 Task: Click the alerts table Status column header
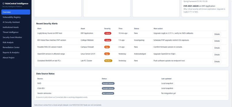[136, 29]
